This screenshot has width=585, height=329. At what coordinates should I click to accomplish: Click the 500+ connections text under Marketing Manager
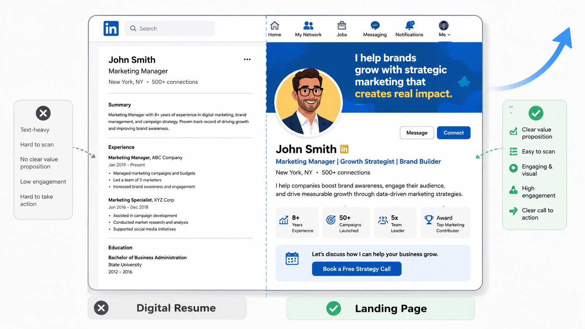[175, 82]
